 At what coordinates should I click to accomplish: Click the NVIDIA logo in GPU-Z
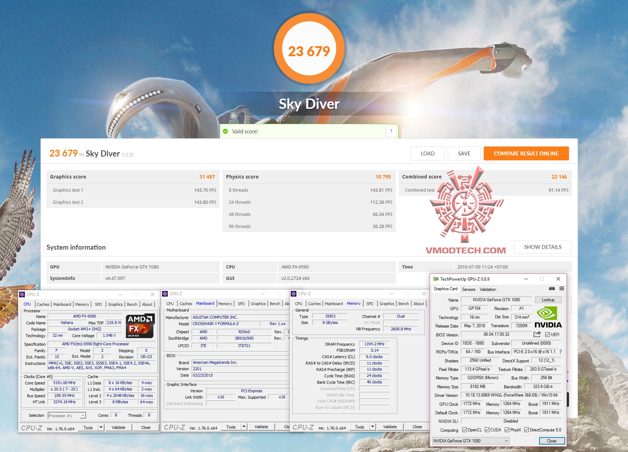click(548, 318)
